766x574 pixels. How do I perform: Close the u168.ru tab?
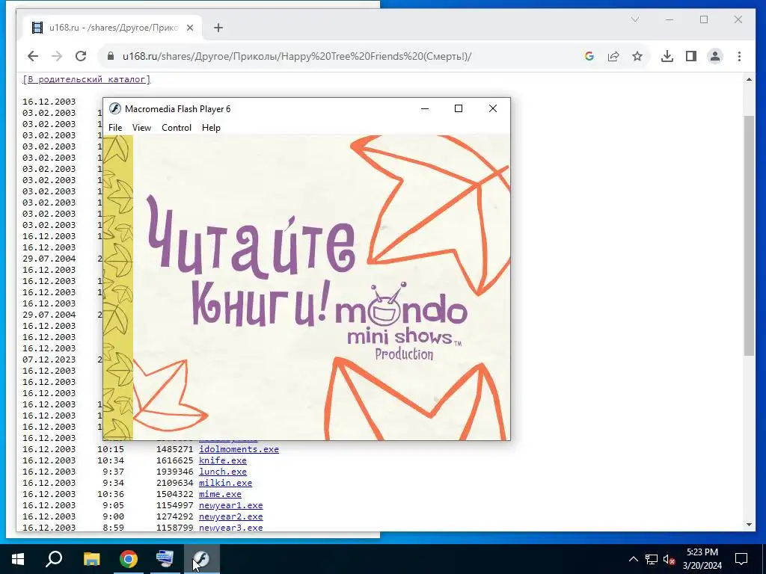tap(190, 28)
